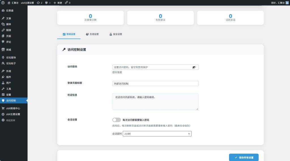Click the 欢迎信息 textarea
Viewport: 290px width, 161px height.
point(155,102)
